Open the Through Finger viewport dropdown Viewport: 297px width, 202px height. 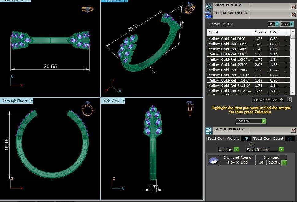(x=32, y=101)
